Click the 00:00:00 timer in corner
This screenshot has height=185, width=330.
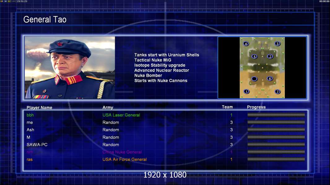[324, 1]
